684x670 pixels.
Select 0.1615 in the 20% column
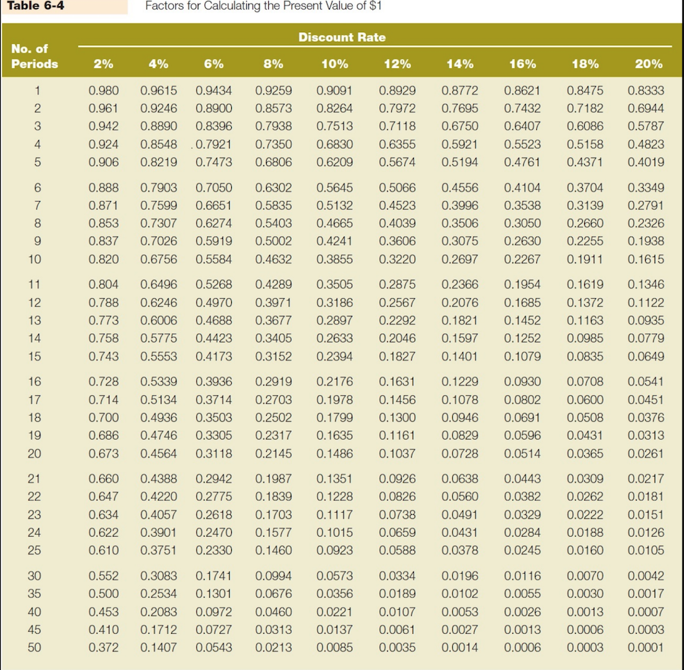646,259
